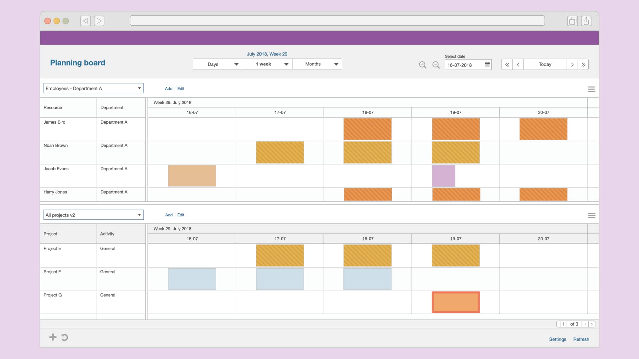Image resolution: width=639 pixels, height=359 pixels.
Task: Click the add new item plus icon
Action: tap(53, 337)
